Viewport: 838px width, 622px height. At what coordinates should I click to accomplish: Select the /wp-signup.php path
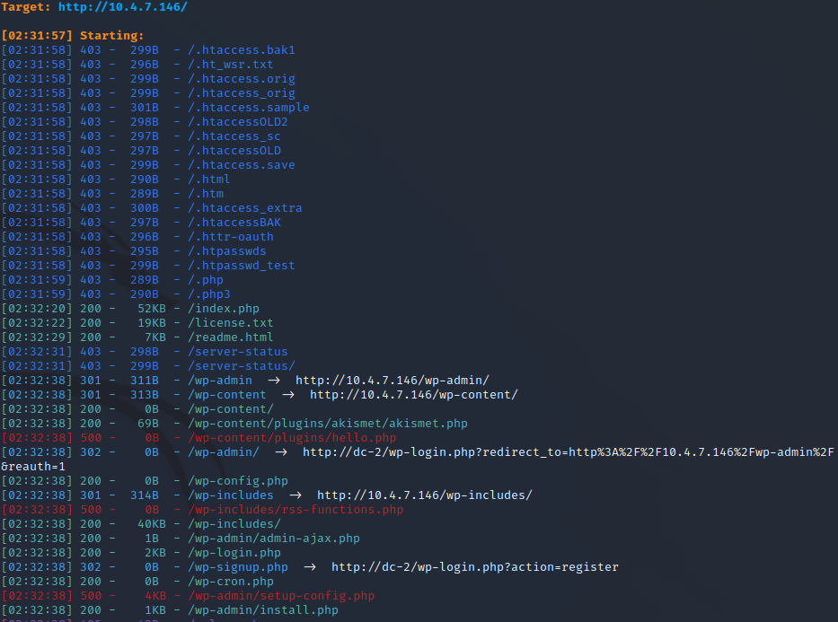pos(238,567)
